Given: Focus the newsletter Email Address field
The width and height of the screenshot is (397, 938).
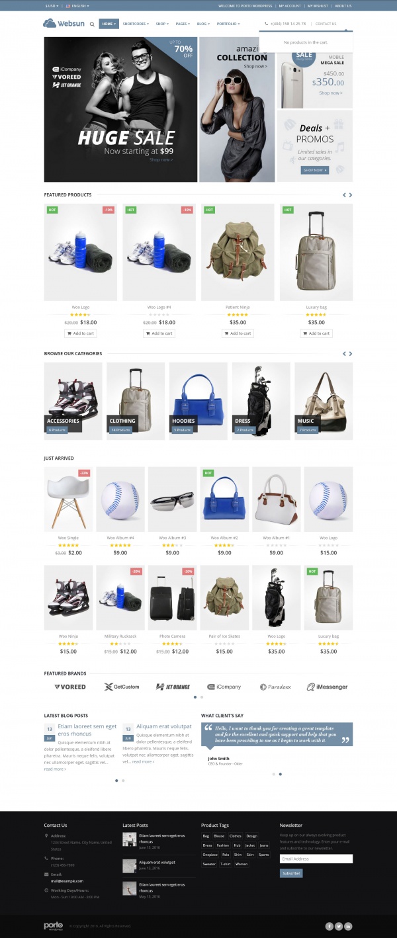Looking at the screenshot, I should (316, 859).
